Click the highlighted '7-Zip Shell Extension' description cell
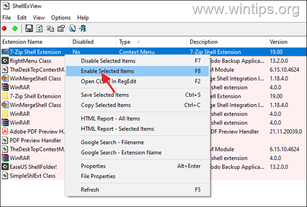Viewport: 307px width, 207px height. pos(215,52)
